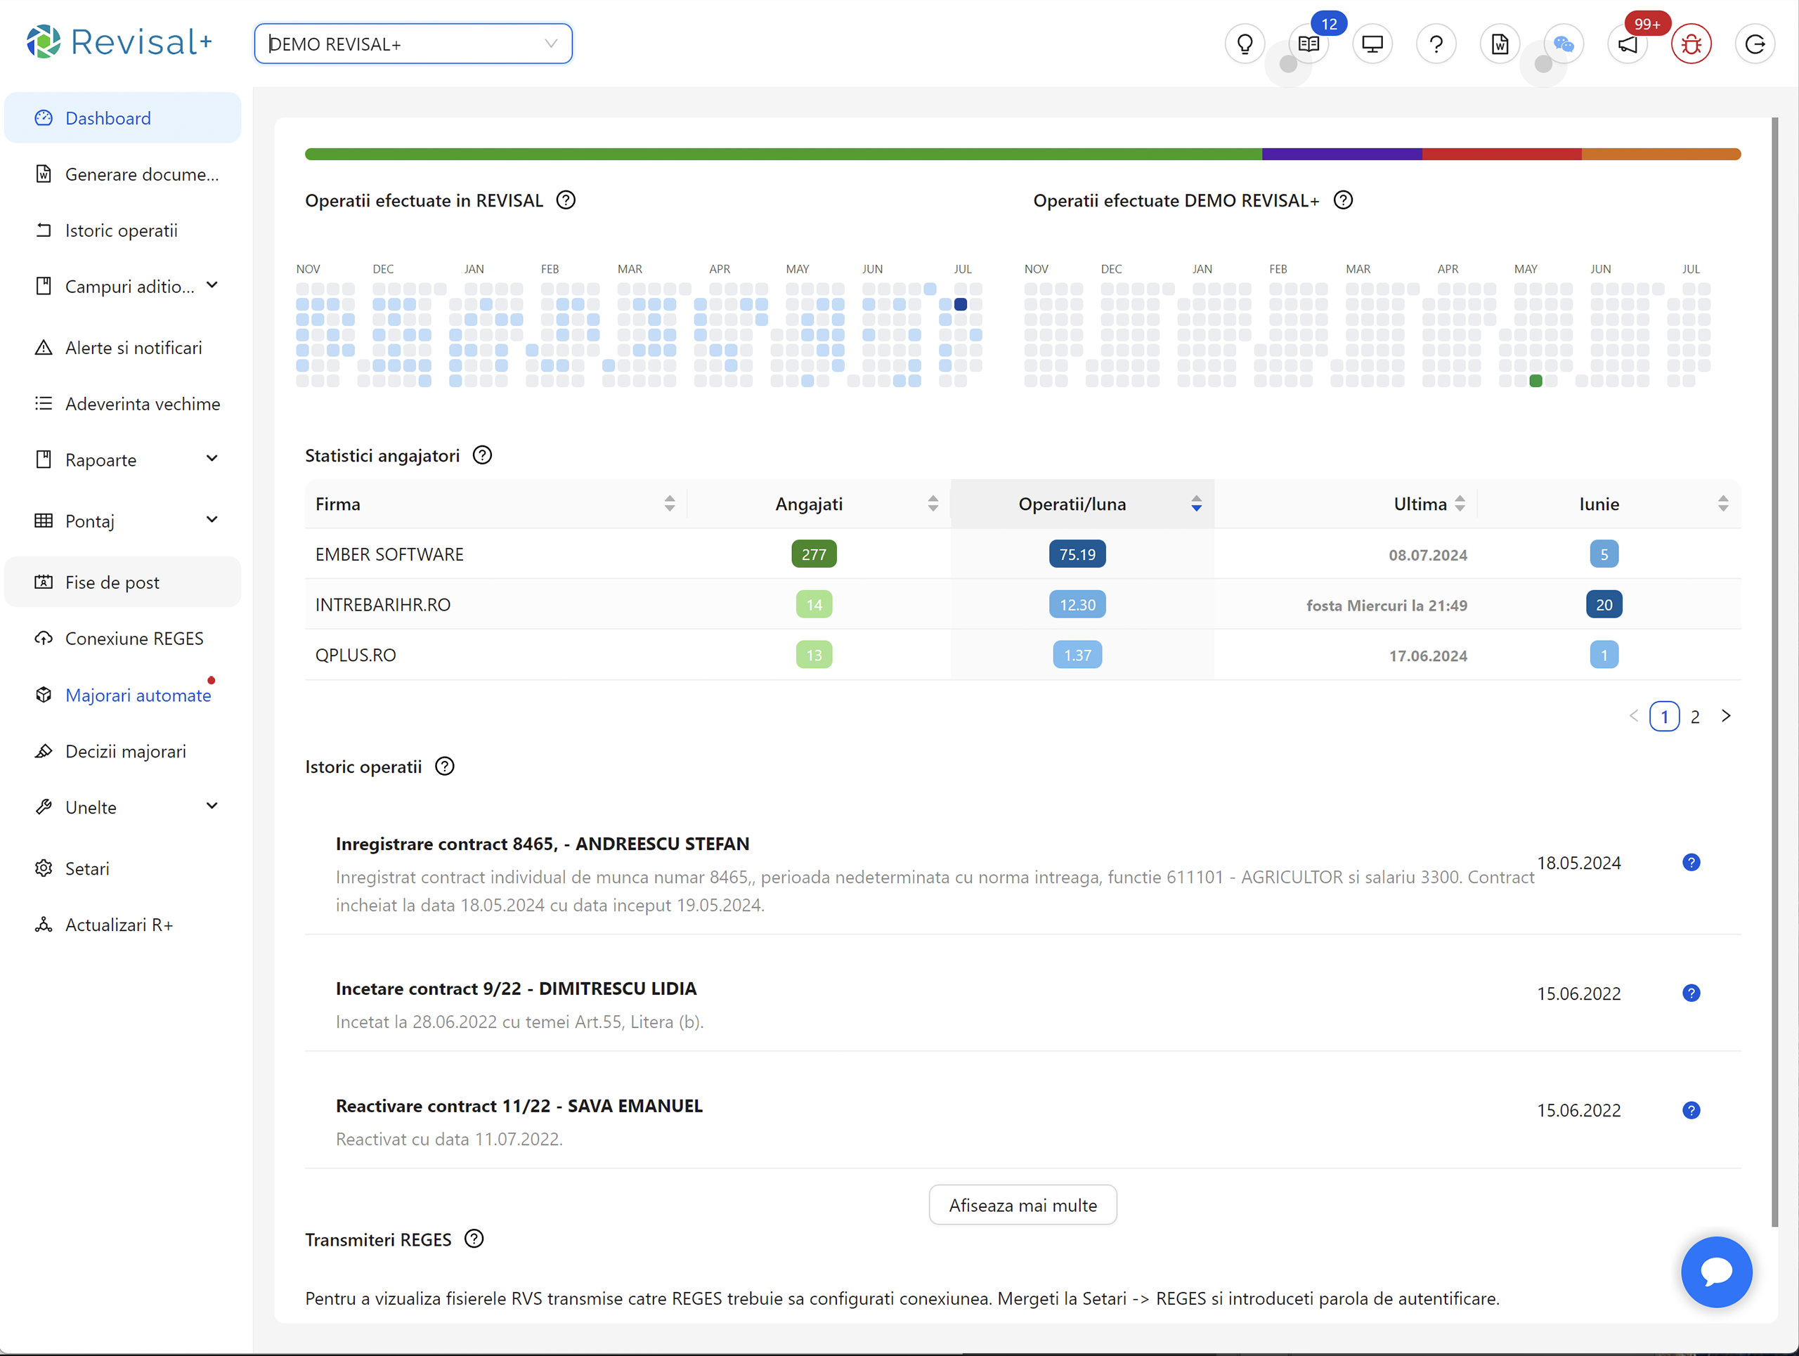Open the book icon with 12 badge
The image size is (1799, 1356).
point(1308,44)
